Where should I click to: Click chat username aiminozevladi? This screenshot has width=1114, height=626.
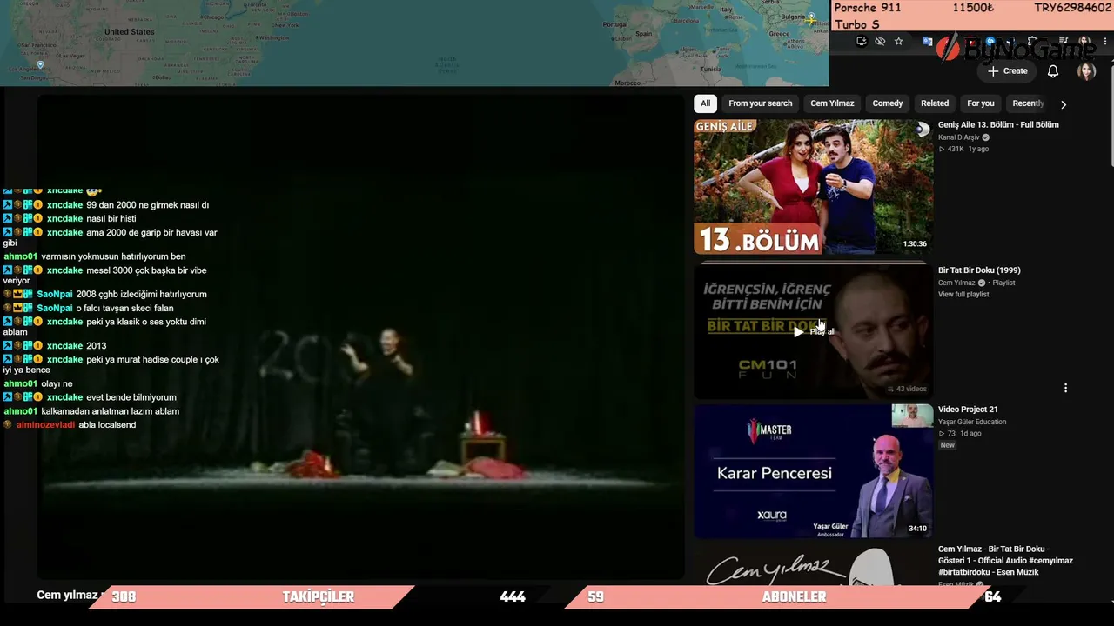(x=45, y=425)
